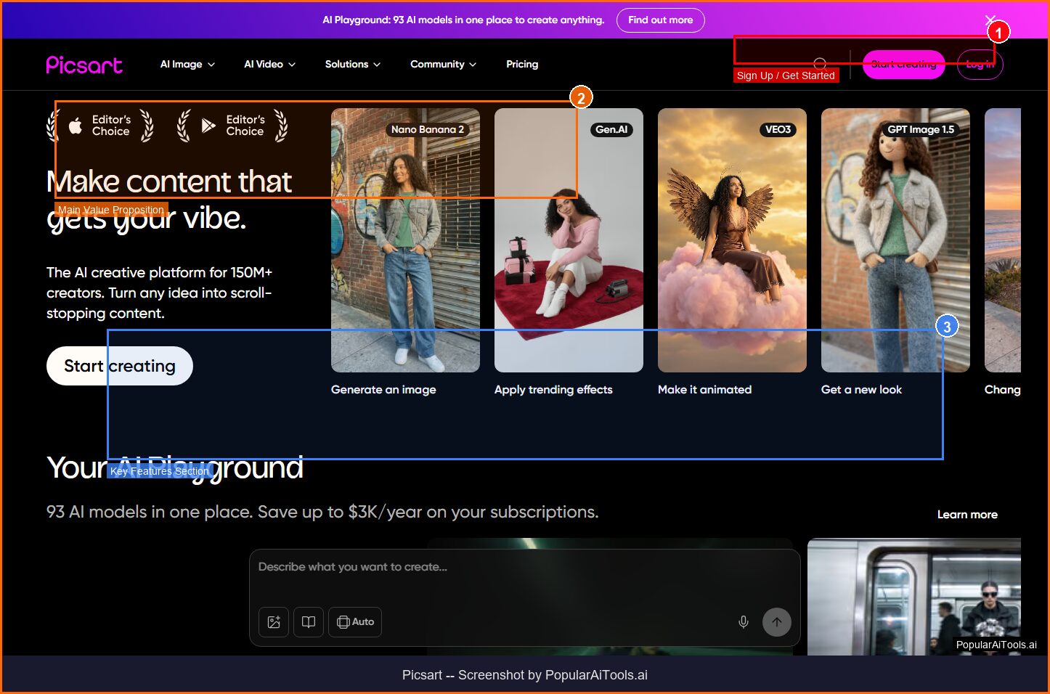
Task: Dismiss the AI Playground banner with the X
Action: (990, 20)
